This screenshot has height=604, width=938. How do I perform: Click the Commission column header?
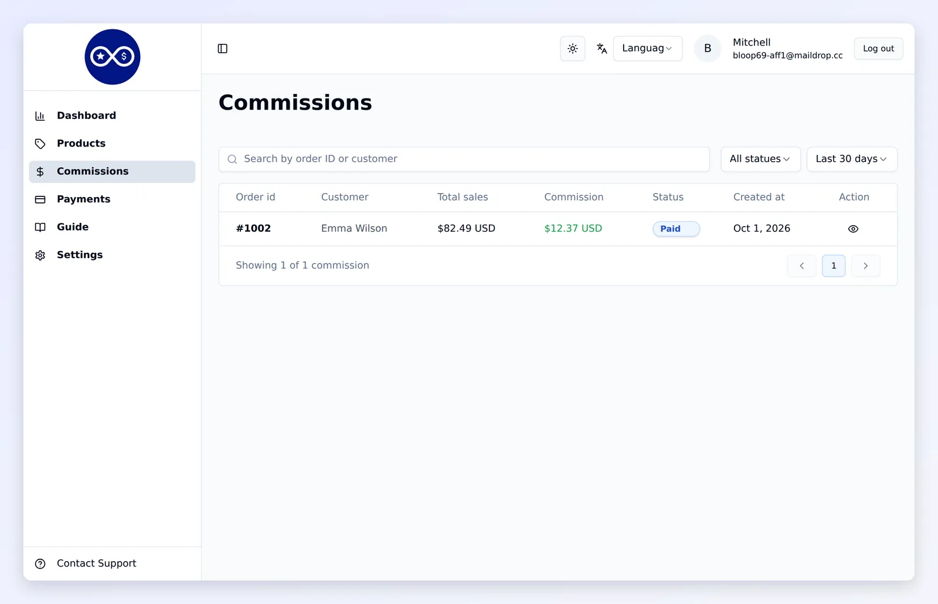coord(573,197)
